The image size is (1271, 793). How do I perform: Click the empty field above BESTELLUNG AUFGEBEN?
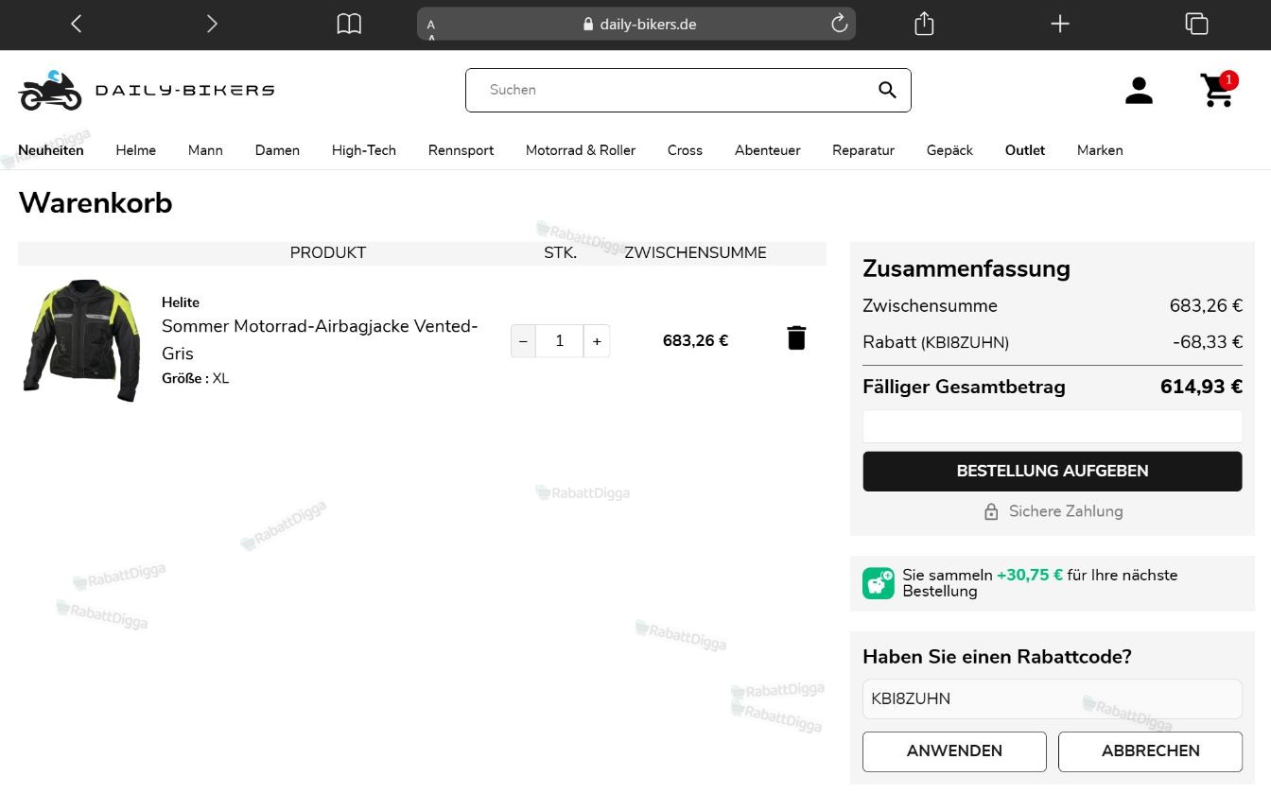[x=1053, y=426]
